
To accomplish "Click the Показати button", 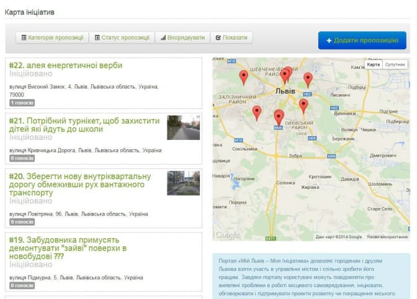I will click(231, 38).
